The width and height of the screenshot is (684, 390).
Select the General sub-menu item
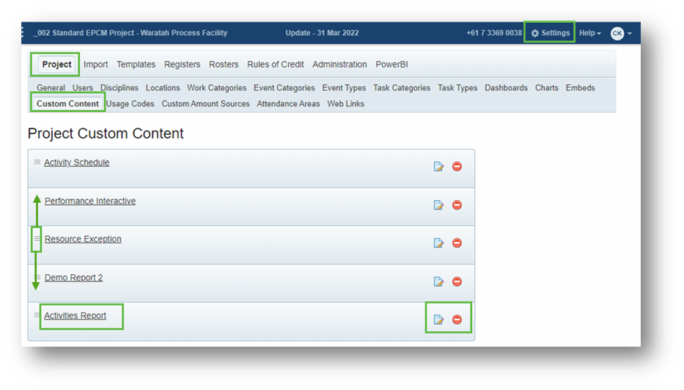point(51,88)
